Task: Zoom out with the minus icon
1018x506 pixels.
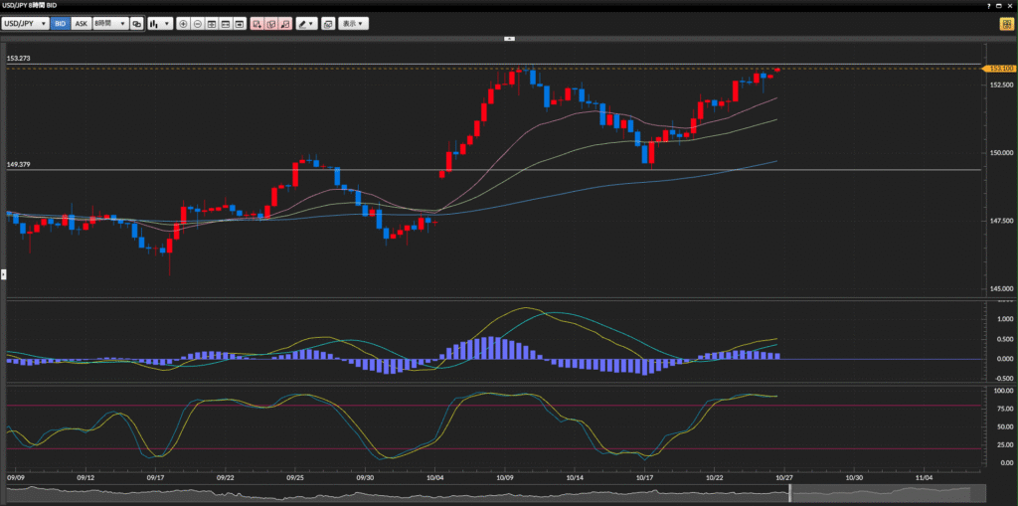Action: point(197,23)
